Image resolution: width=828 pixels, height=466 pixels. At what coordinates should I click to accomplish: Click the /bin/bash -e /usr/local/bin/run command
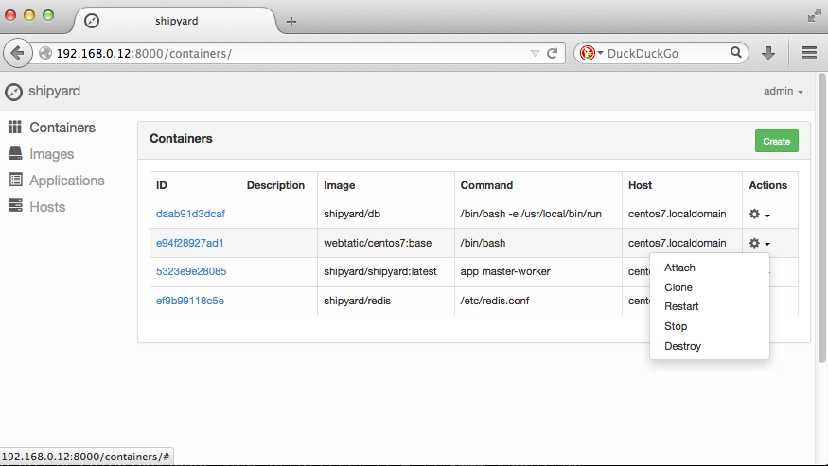point(531,214)
